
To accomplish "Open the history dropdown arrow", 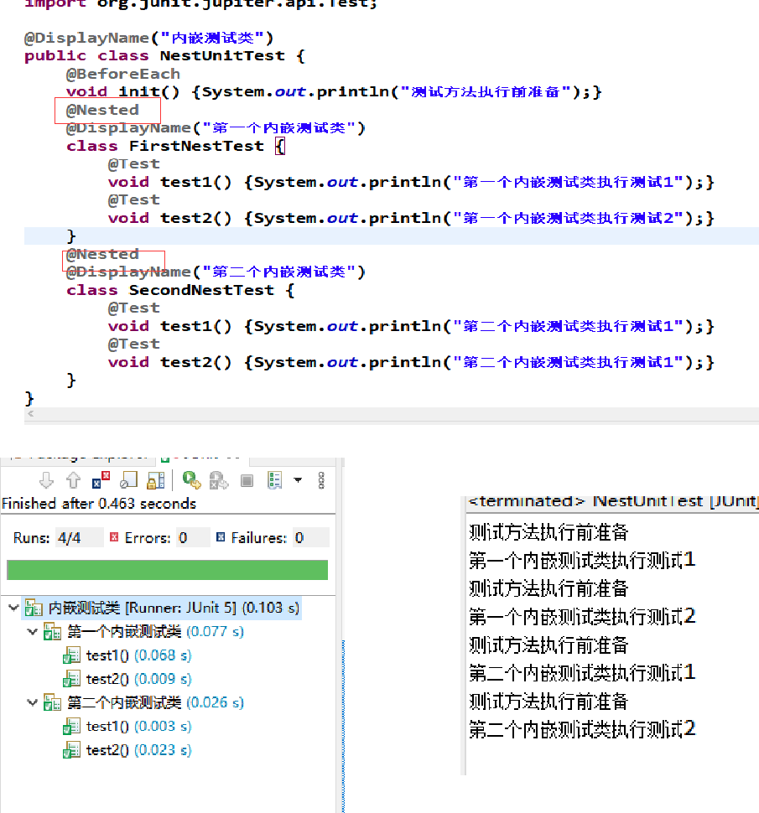I will (298, 480).
